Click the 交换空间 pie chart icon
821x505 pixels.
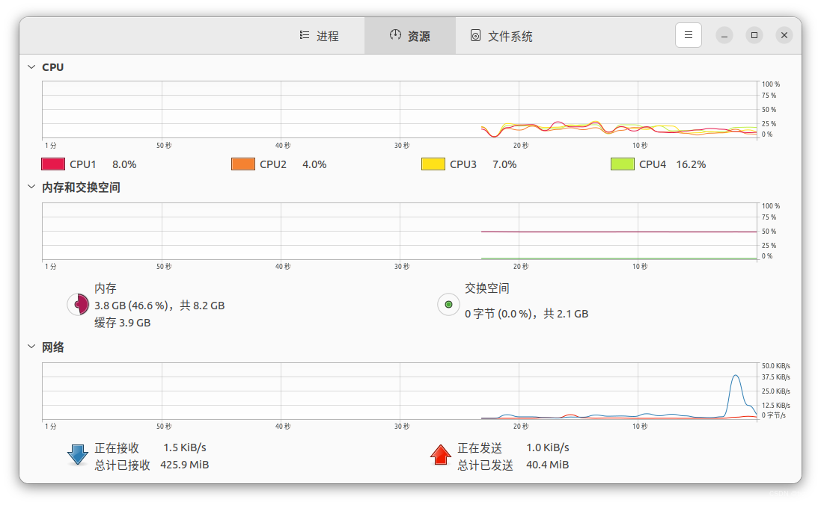(449, 304)
